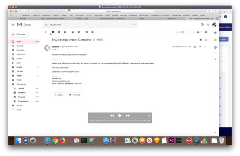Image resolution: width=240 pixels, height=156 pixels.
Task: Click the Safari address bar
Action: 114,11
